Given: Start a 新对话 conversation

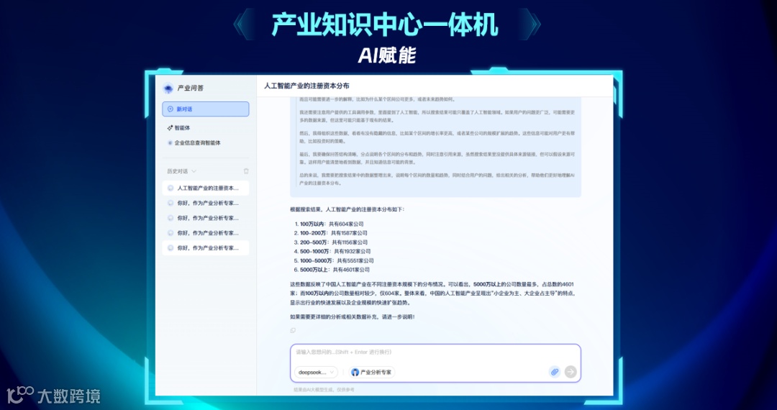Looking at the screenshot, I should point(206,109).
